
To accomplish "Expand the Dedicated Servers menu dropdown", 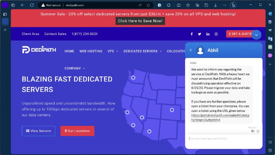I will click(143, 51).
